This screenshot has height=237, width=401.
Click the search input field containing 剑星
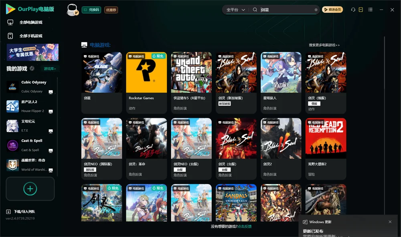287,10
